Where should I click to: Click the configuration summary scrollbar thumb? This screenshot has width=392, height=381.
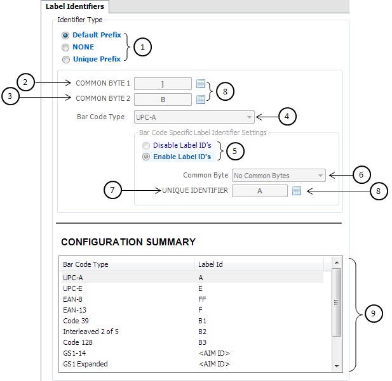(x=337, y=302)
